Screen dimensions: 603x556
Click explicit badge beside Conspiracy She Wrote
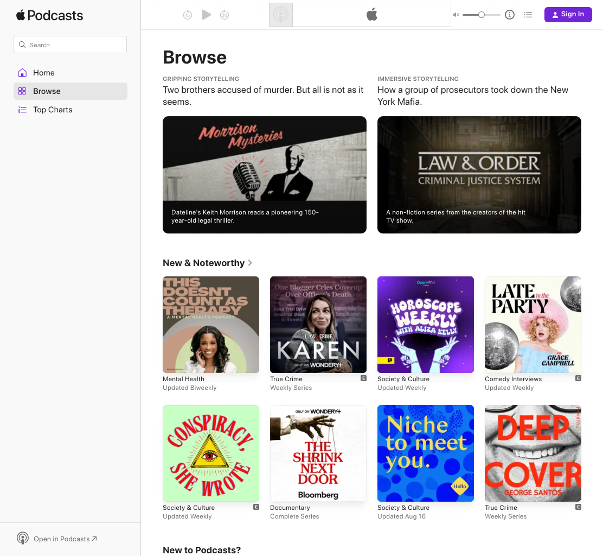256,507
